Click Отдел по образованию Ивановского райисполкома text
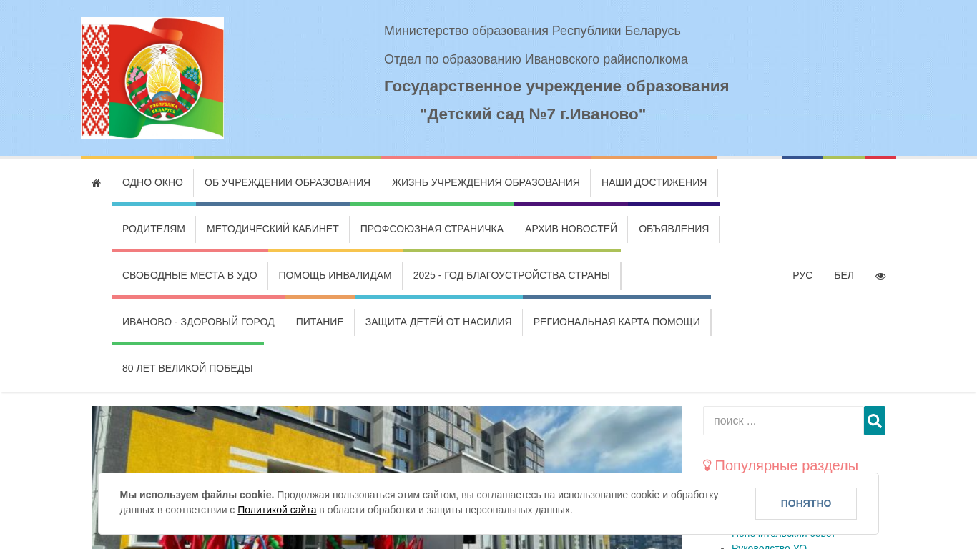Image resolution: width=977 pixels, height=549 pixels. (536, 59)
